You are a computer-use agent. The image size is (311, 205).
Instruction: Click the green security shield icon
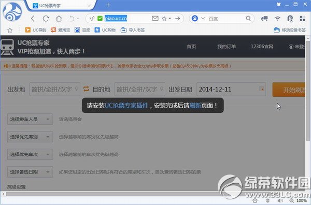tap(100, 19)
